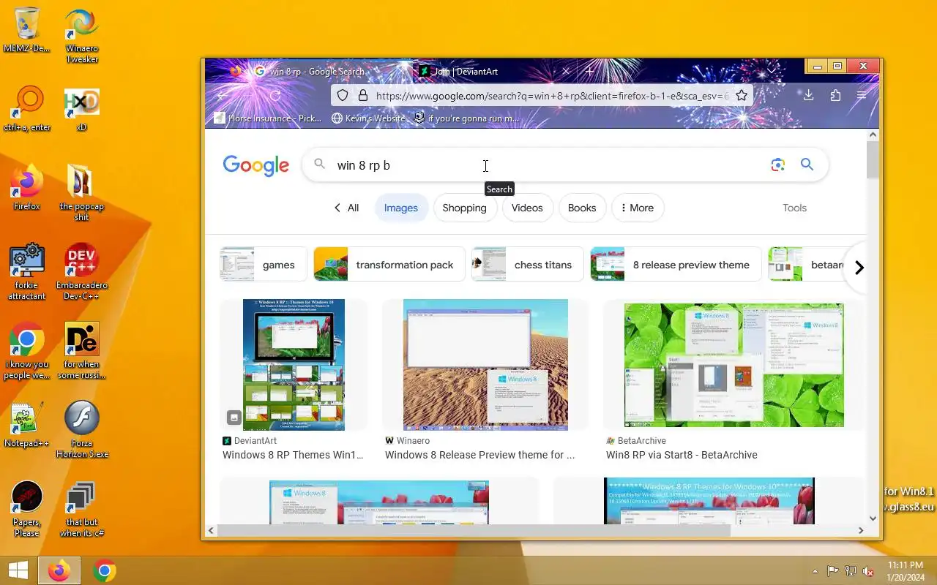The image size is (937, 585).
Task: Click 'chess titans' suggestion chip
Action: coord(527,265)
